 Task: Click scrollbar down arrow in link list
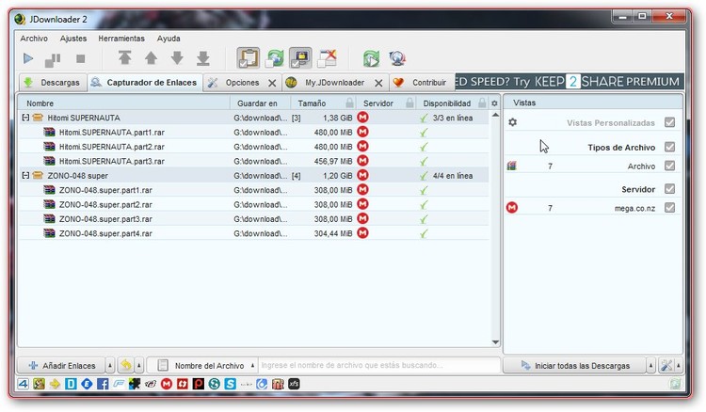(495, 341)
